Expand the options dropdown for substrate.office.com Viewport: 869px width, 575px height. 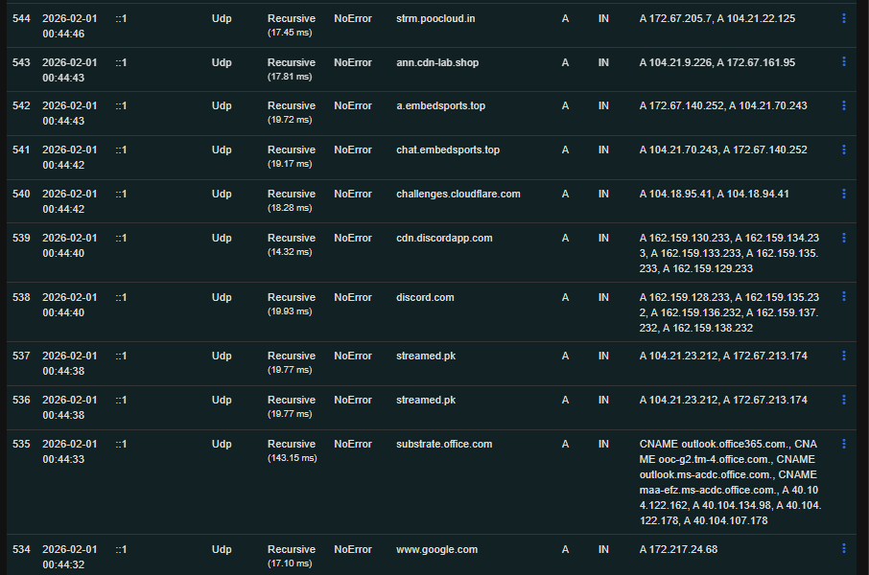pos(843,444)
